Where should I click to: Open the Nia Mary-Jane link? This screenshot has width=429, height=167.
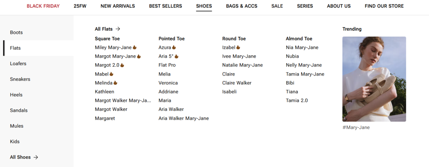(302, 47)
